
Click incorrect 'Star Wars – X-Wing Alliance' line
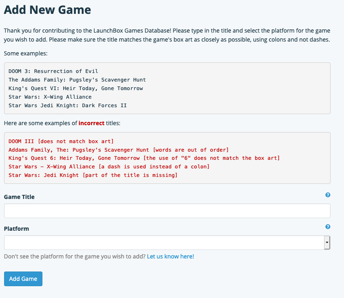click(109, 166)
